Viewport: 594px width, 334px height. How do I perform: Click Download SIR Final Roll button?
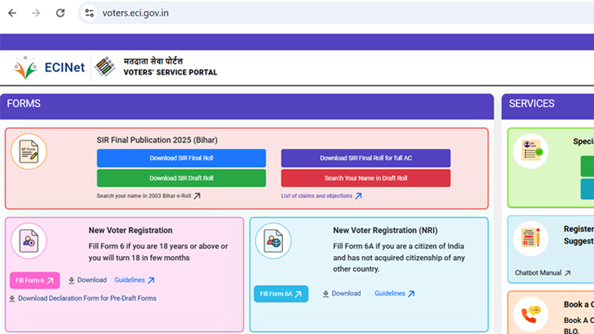(181, 158)
